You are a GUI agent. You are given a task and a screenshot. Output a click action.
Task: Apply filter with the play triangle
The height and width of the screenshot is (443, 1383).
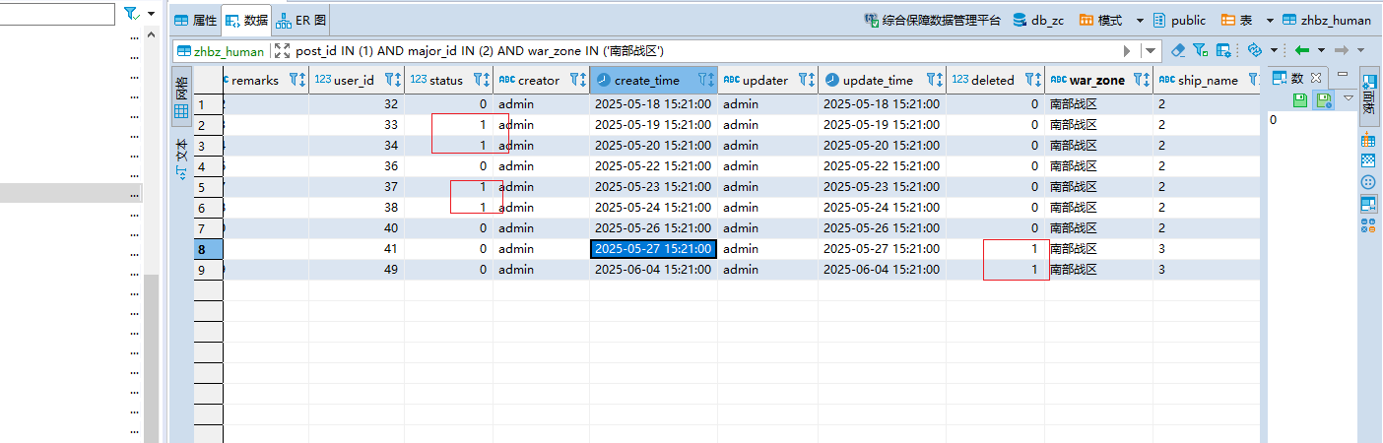(1127, 51)
